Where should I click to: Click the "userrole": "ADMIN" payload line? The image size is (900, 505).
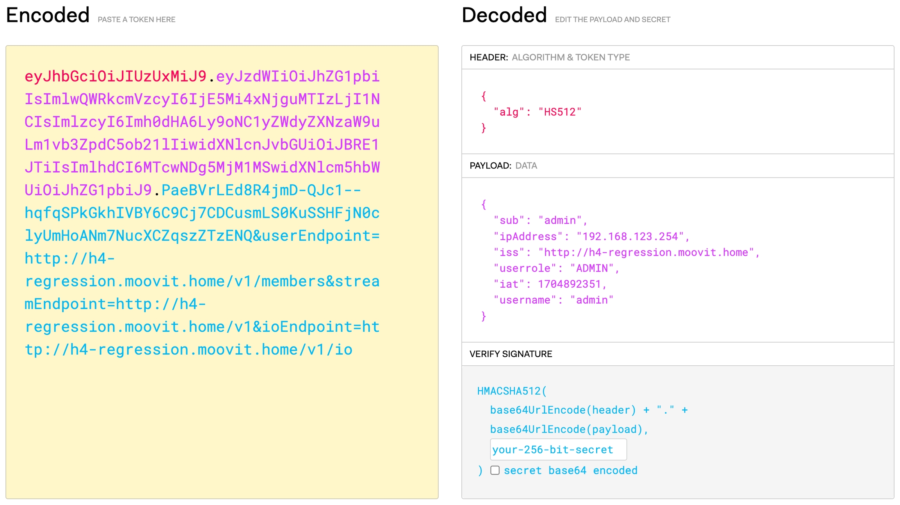click(x=556, y=269)
